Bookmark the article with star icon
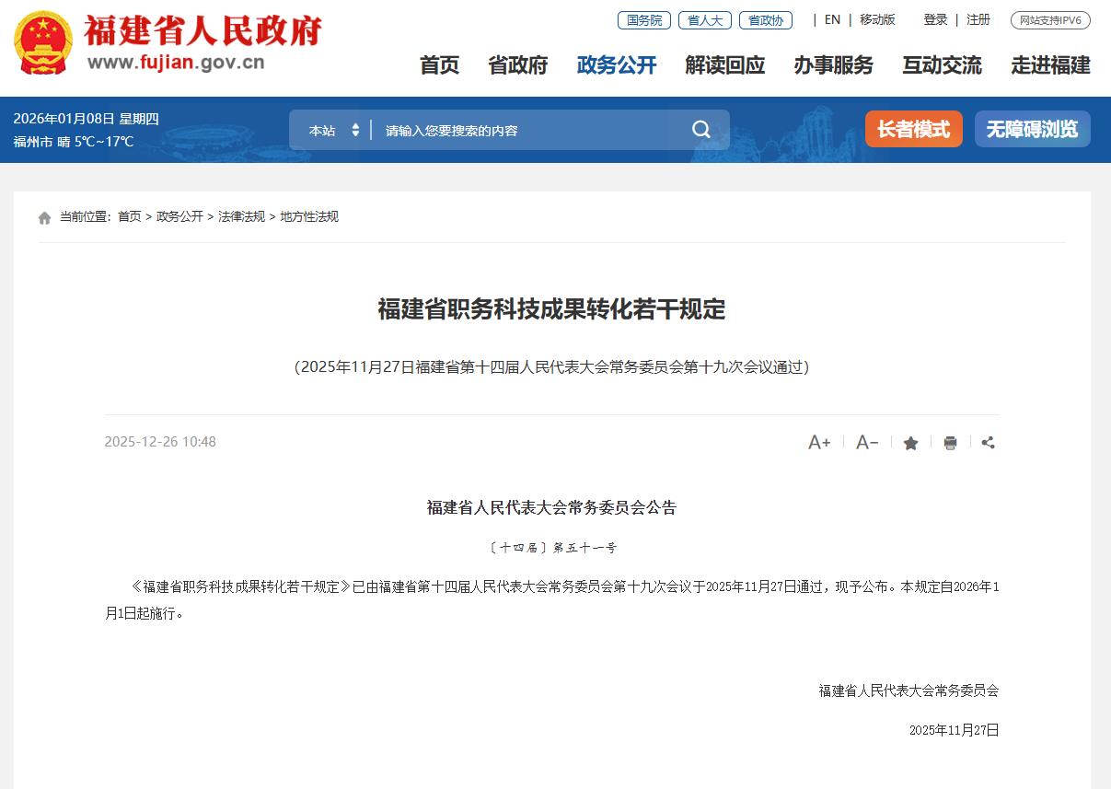This screenshot has width=1111, height=789. [910, 444]
